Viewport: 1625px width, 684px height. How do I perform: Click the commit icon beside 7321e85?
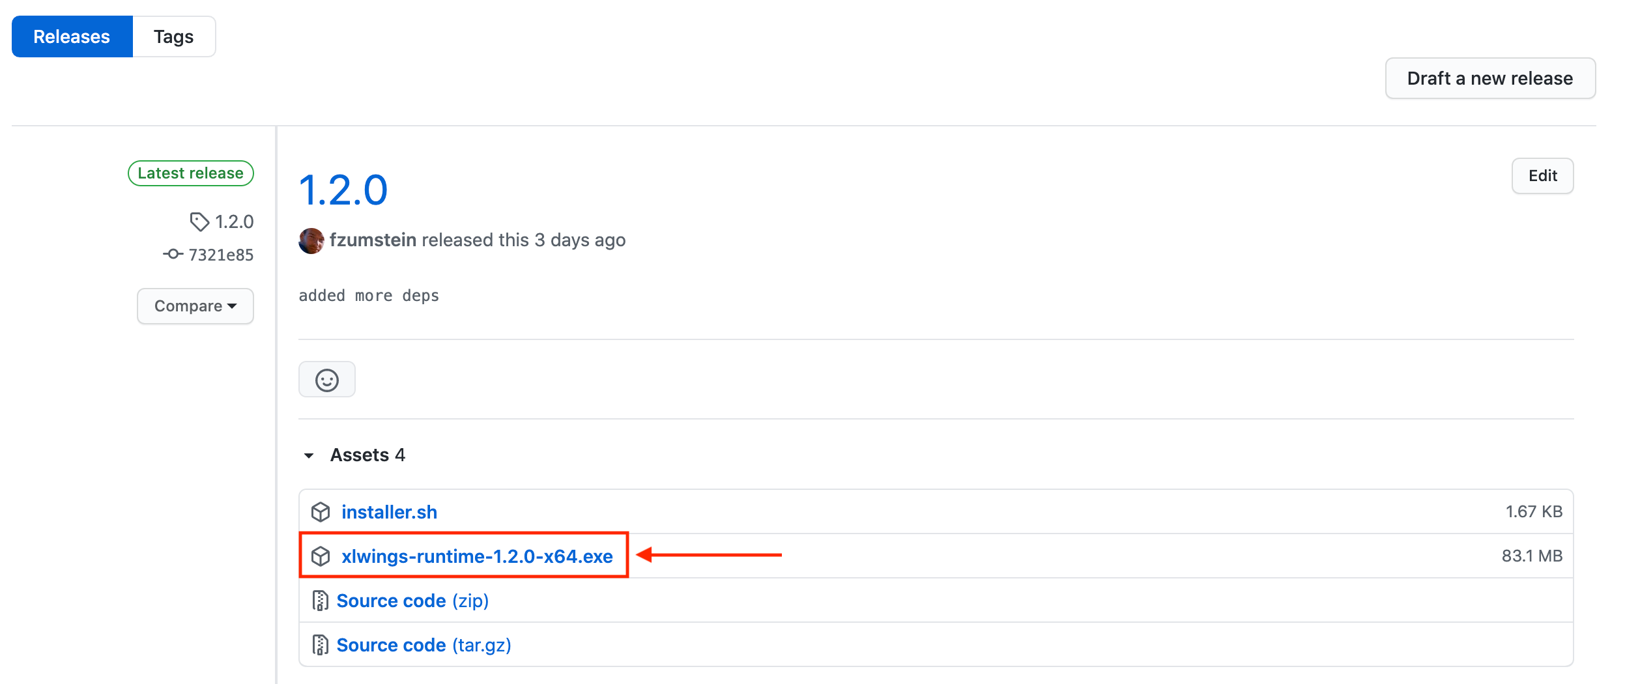pyautogui.click(x=173, y=254)
